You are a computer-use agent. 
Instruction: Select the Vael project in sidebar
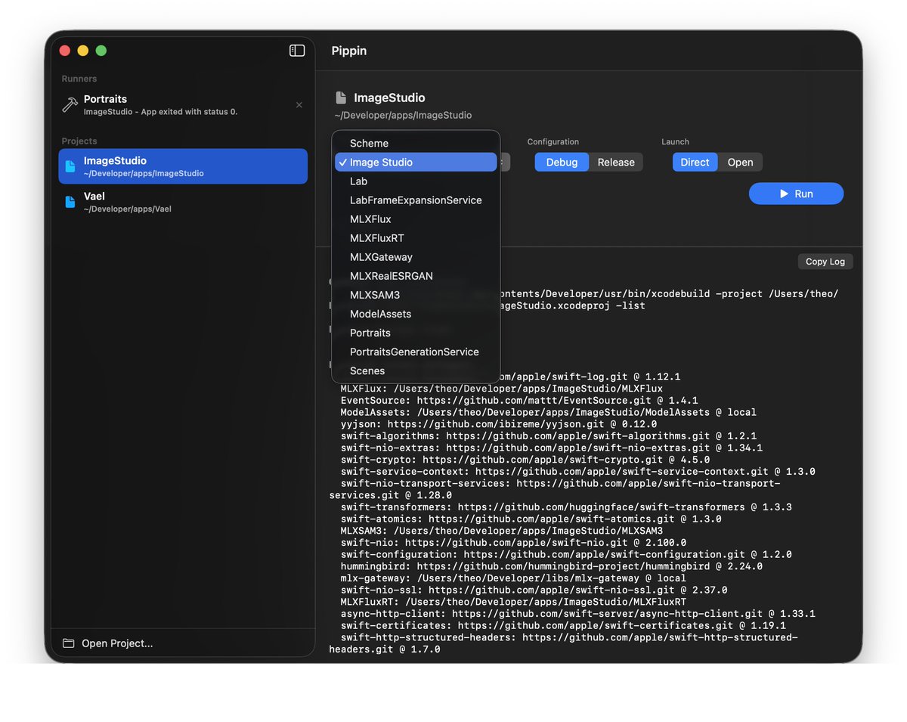click(183, 202)
